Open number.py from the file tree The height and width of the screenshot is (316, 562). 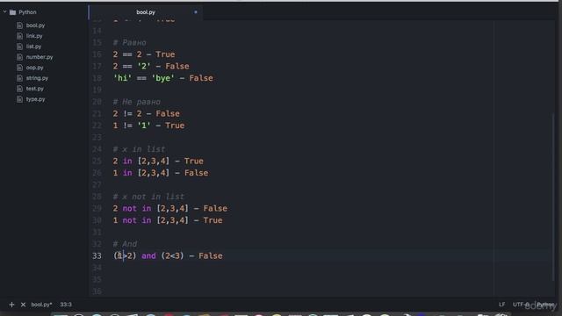pyautogui.click(x=40, y=57)
